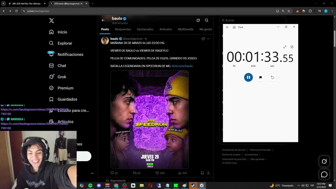Open the 1v1 Speedrun poster image

(x=150, y=119)
